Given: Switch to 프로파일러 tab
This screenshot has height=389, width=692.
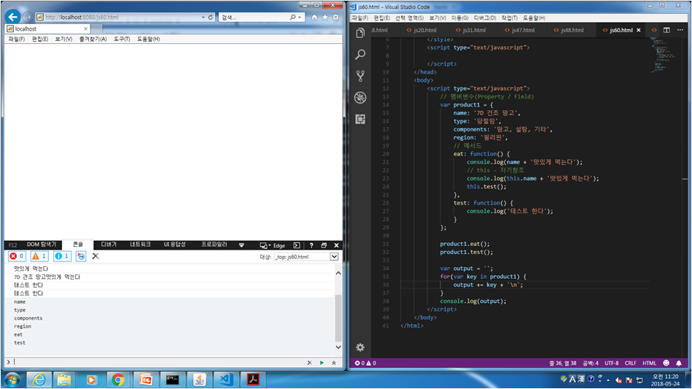Looking at the screenshot, I should pyautogui.click(x=214, y=244).
